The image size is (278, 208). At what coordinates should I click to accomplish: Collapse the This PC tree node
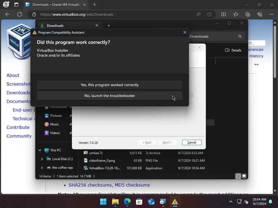40,150
